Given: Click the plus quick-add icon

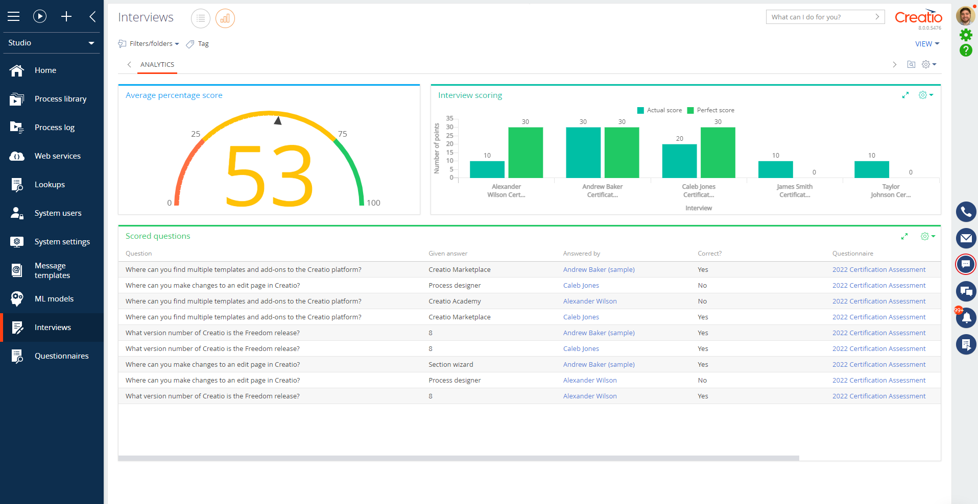Looking at the screenshot, I should tap(66, 16).
